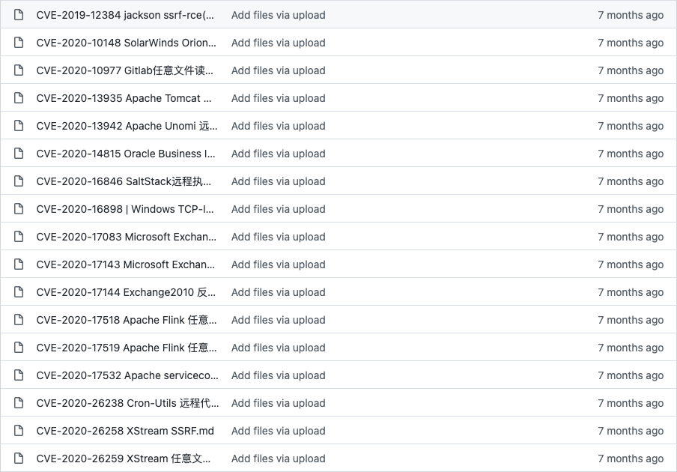The height and width of the screenshot is (472, 677).
Task: Click file icon beside CVE-2020-10977 Gitlab
Action: (x=19, y=70)
